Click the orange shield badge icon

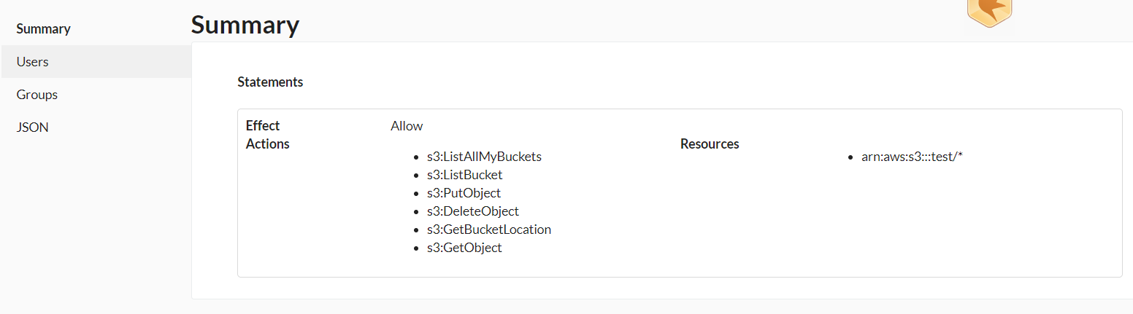pyautogui.click(x=990, y=12)
